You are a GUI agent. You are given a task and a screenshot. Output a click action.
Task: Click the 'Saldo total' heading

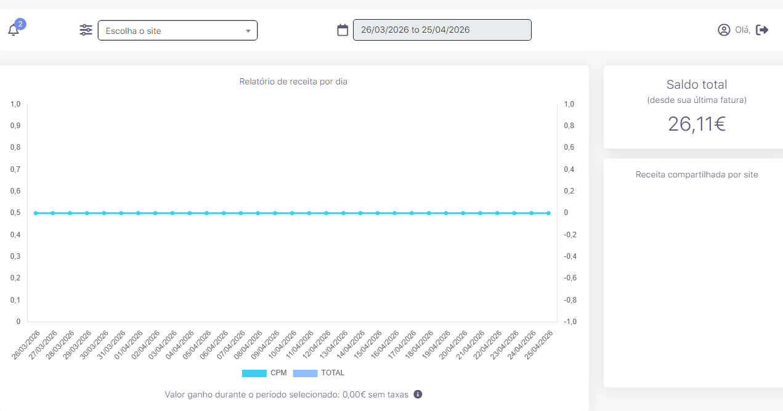tap(697, 85)
